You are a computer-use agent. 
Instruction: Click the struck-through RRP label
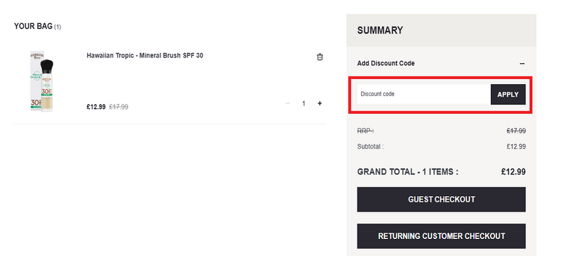(x=365, y=131)
